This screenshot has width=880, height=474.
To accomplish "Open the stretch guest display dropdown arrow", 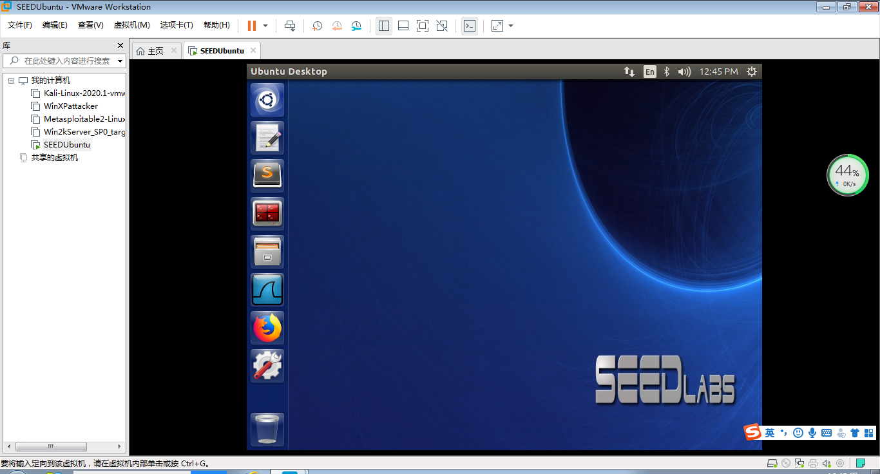I will point(511,26).
